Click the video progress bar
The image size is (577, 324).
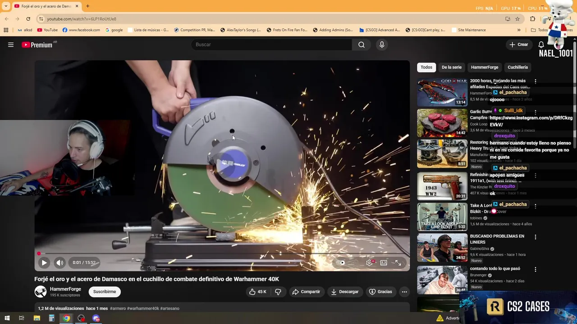pos(222,254)
